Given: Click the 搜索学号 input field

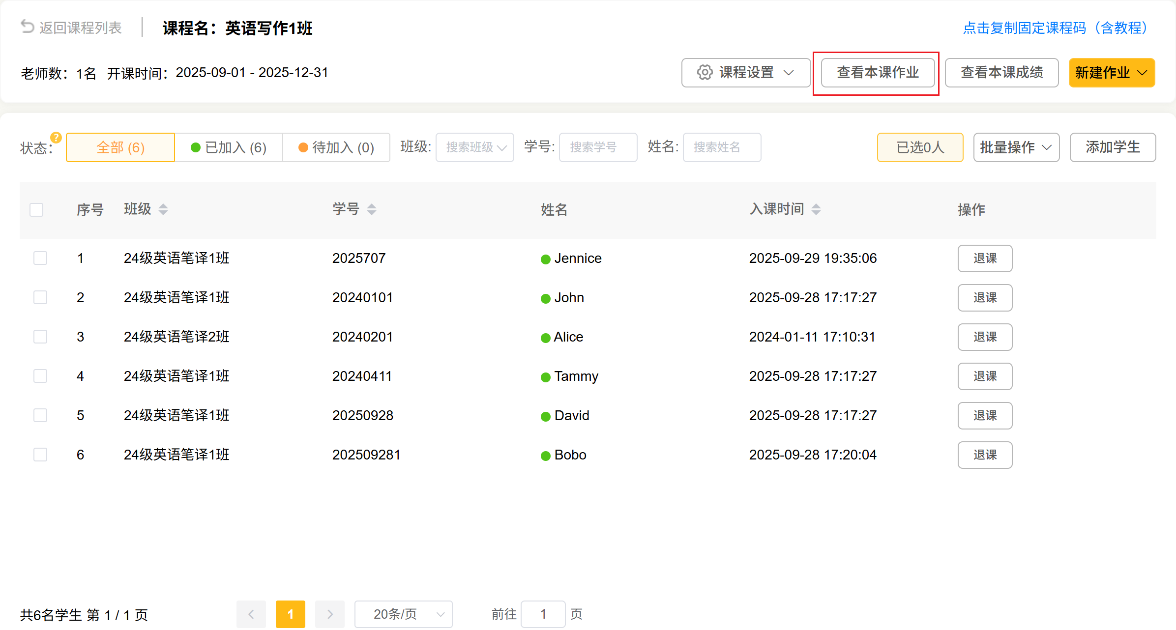Looking at the screenshot, I should tap(598, 147).
